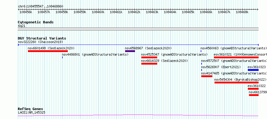Click the red bar under nsv4525347
This screenshot has width=267, height=119.
coord(149,57)
